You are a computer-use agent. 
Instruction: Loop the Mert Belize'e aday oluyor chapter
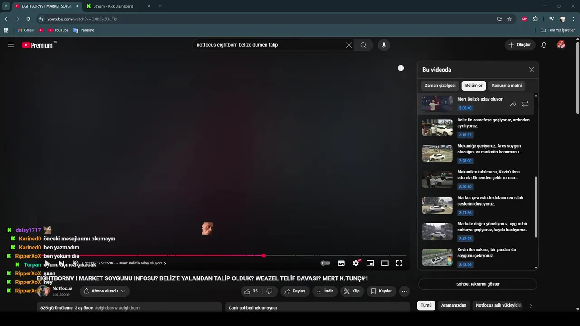coord(525,104)
